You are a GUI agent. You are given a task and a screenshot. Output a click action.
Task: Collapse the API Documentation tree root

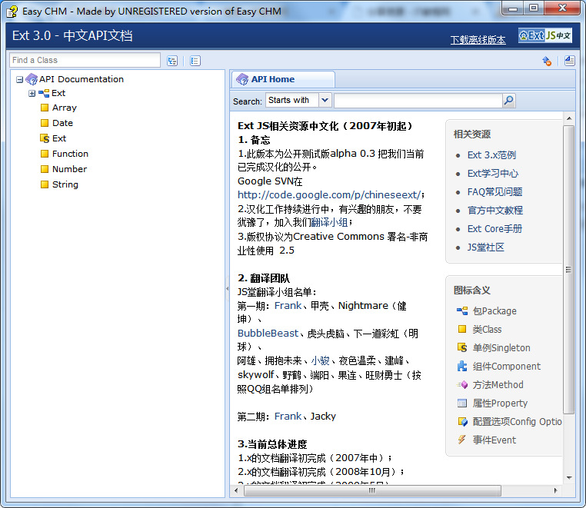(x=19, y=79)
